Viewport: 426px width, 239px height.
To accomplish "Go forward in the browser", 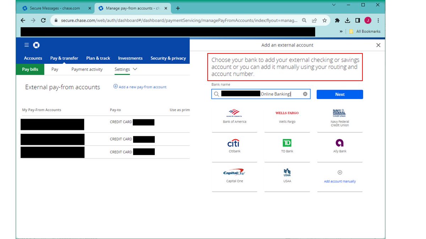I will (33, 21).
